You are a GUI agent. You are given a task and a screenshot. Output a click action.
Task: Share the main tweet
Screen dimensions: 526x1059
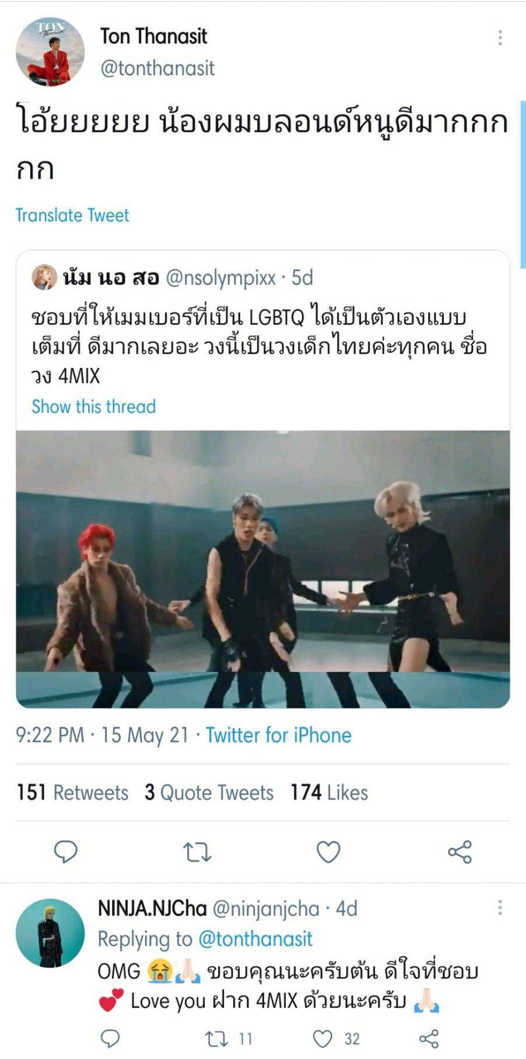460,852
